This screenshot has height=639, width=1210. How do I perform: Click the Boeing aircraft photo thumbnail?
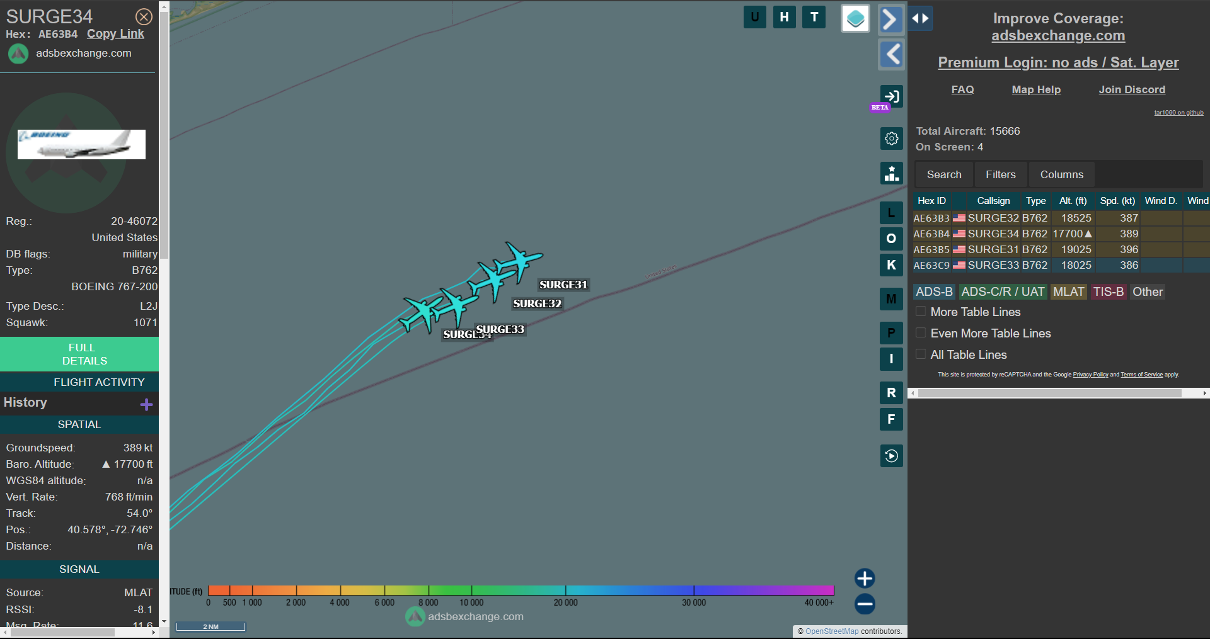(x=81, y=144)
